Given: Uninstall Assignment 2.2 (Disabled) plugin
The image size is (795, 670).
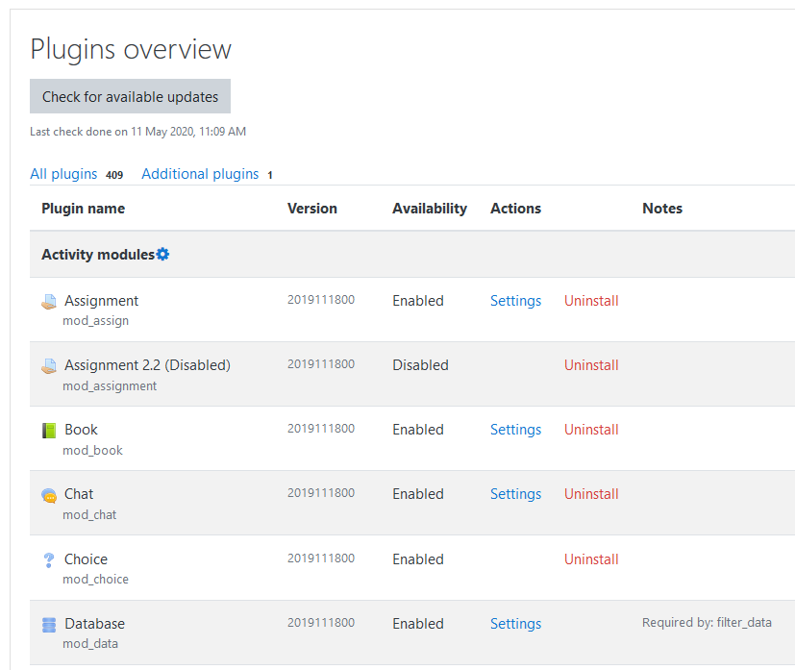Looking at the screenshot, I should point(591,365).
